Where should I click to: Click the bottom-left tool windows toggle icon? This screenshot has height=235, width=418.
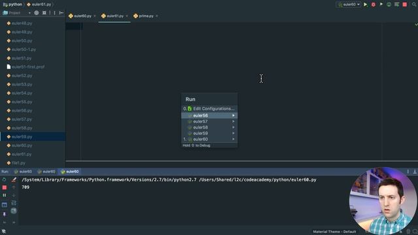point(4,231)
